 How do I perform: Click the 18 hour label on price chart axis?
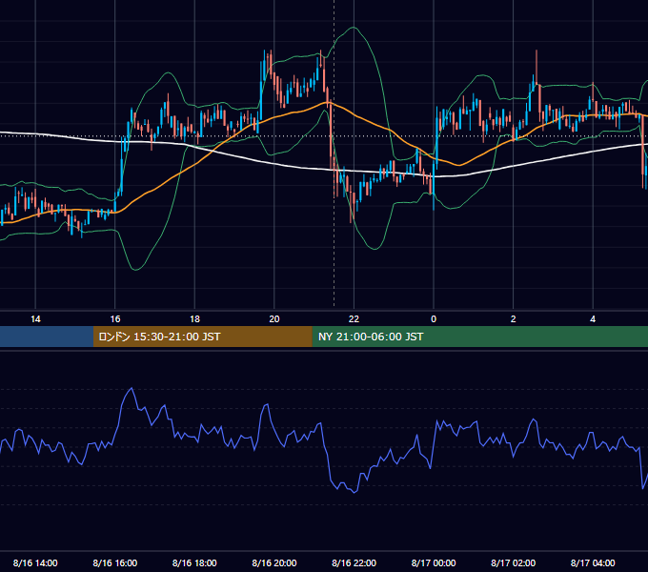(x=194, y=319)
